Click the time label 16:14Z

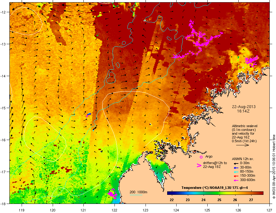(x=243, y=111)
